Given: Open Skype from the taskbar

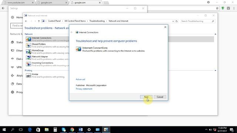Looking at the screenshot, I should [64, 130].
